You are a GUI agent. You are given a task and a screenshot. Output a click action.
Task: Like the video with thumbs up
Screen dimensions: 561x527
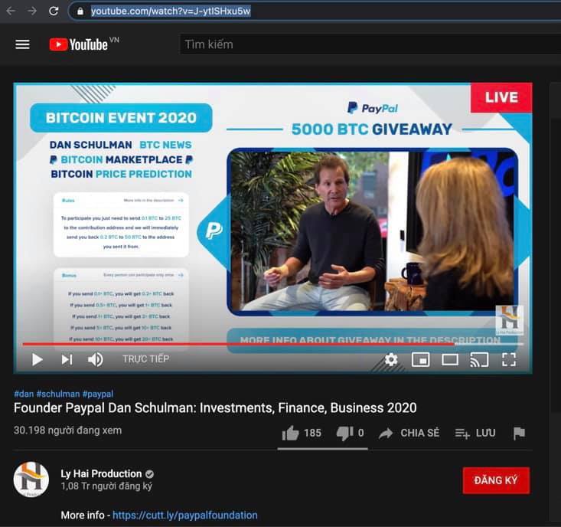(x=302, y=434)
